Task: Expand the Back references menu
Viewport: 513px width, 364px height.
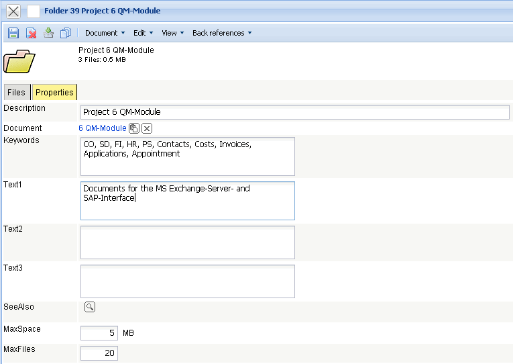Action: point(222,33)
